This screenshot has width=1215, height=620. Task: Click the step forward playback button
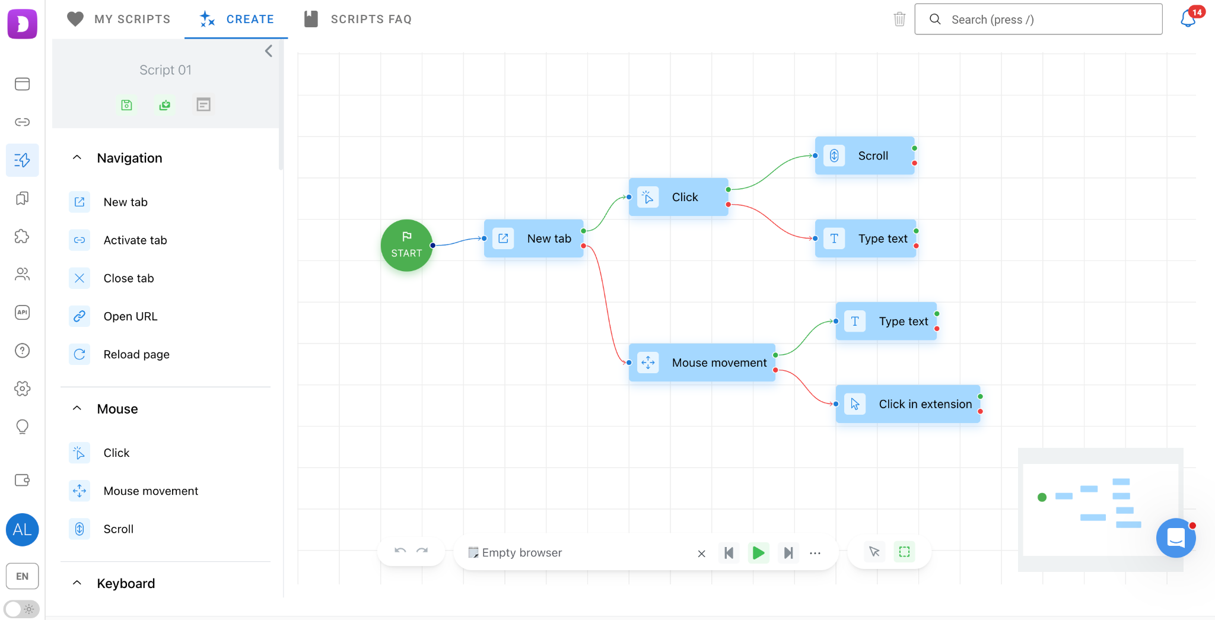tap(788, 553)
